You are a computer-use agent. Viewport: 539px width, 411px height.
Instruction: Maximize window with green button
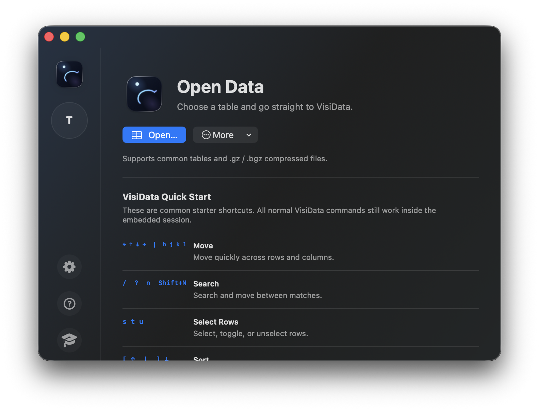click(80, 37)
